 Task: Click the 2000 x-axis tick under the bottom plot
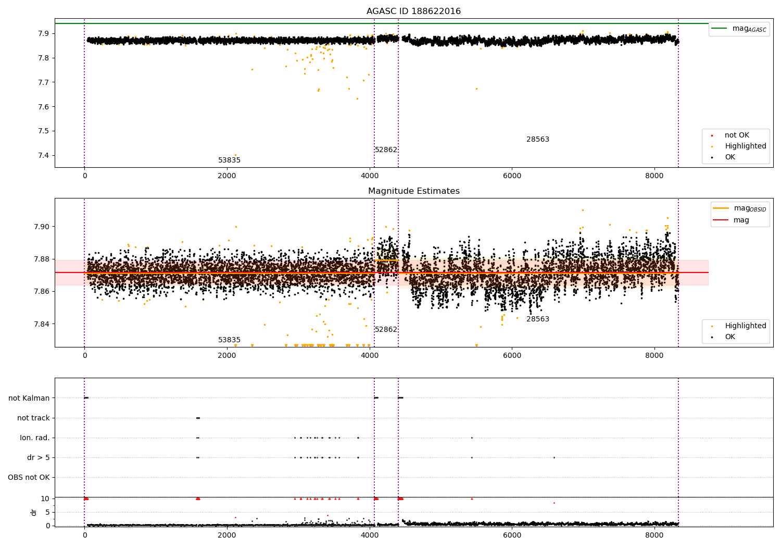point(227,536)
